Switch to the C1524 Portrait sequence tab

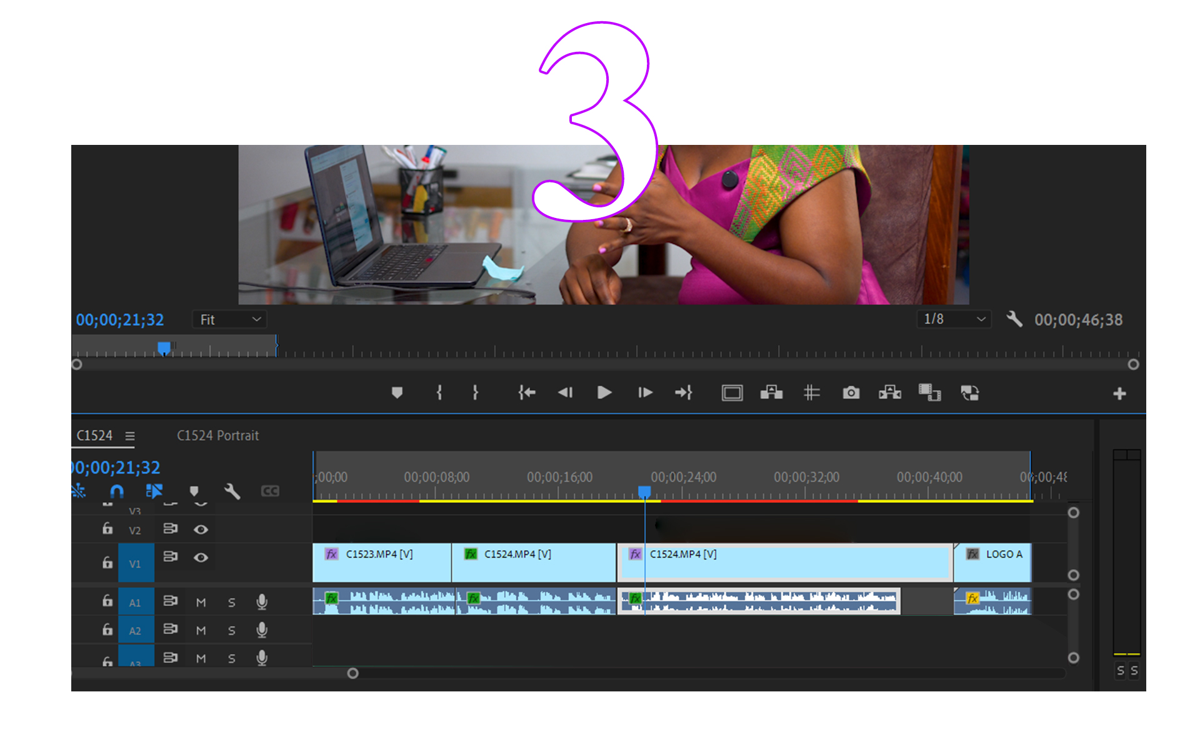(x=217, y=435)
